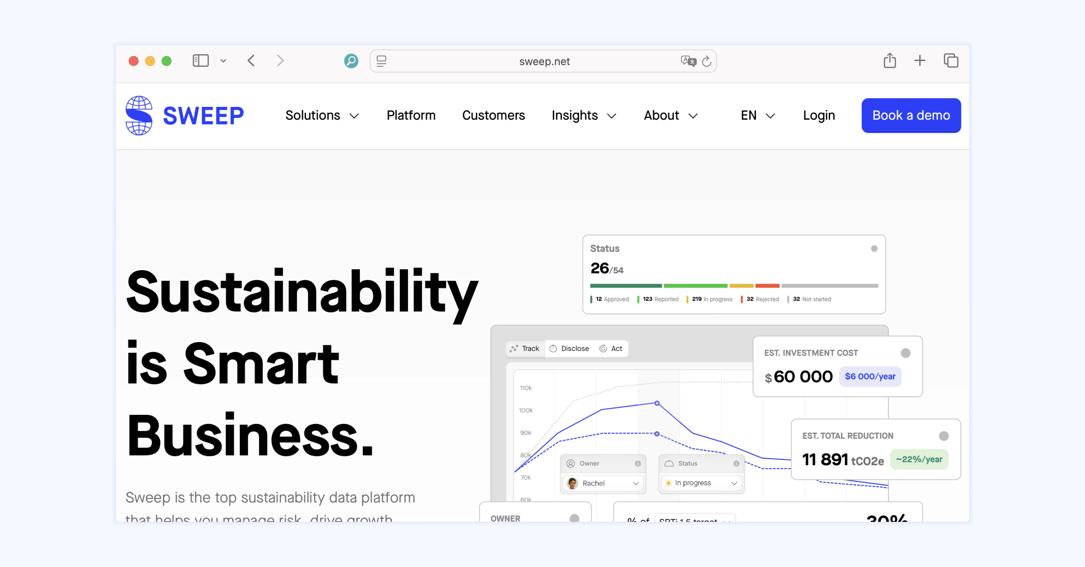
Task: Expand the About menu
Action: (x=671, y=115)
